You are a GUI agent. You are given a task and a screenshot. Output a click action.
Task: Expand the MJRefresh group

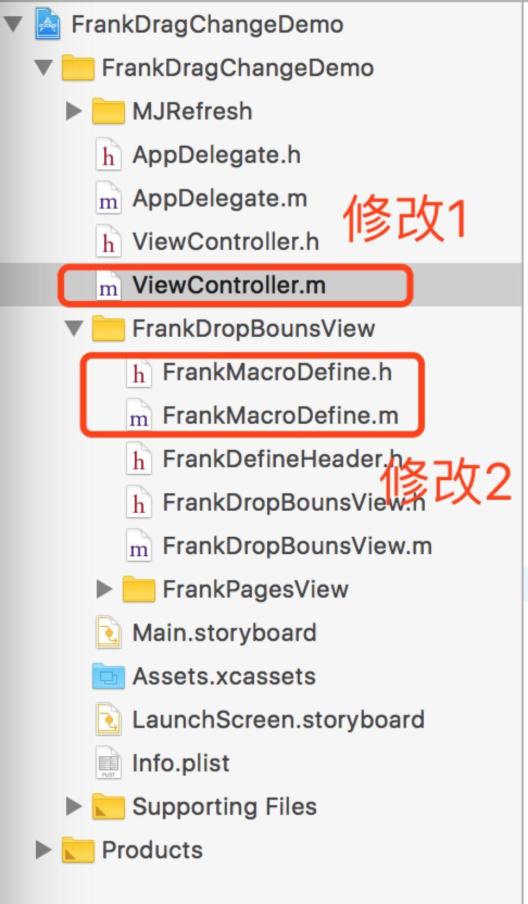[x=73, y=111]
